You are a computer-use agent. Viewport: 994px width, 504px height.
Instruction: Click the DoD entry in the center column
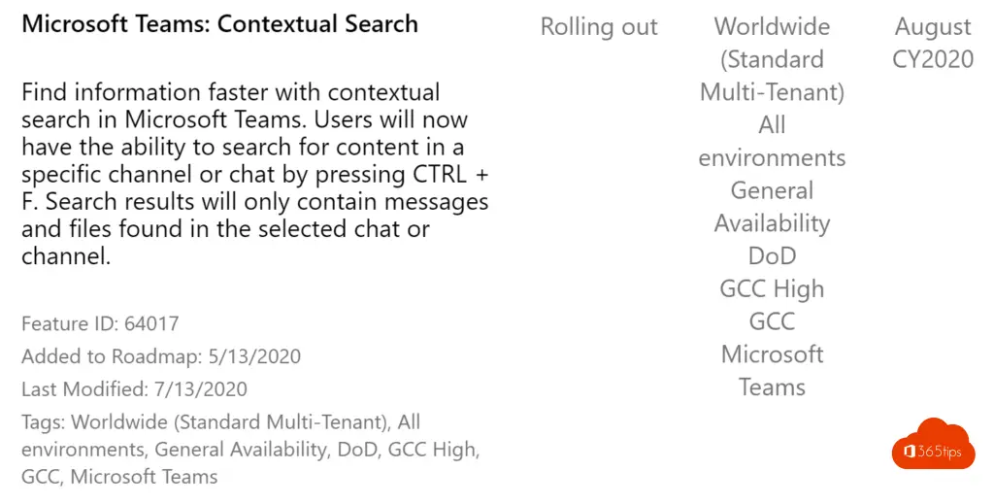tap(772, 256)
